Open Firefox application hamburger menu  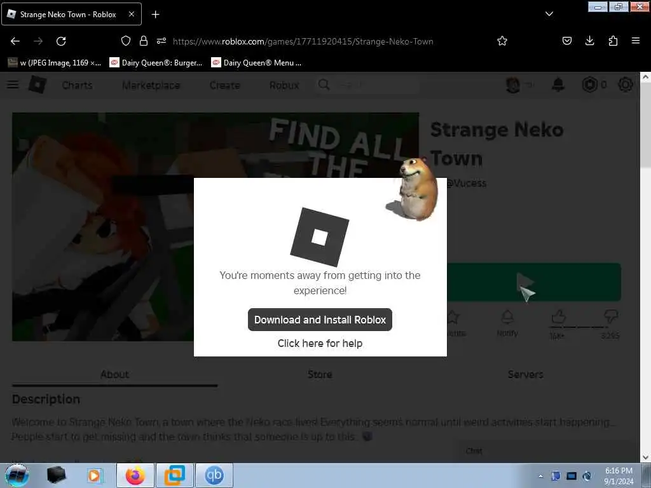coord(635,41)
